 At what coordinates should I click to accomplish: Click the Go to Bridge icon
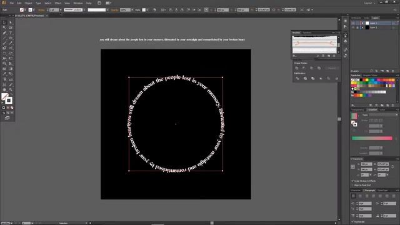[99, 3]
